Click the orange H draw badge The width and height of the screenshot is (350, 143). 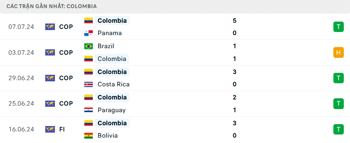coord(339,52)
